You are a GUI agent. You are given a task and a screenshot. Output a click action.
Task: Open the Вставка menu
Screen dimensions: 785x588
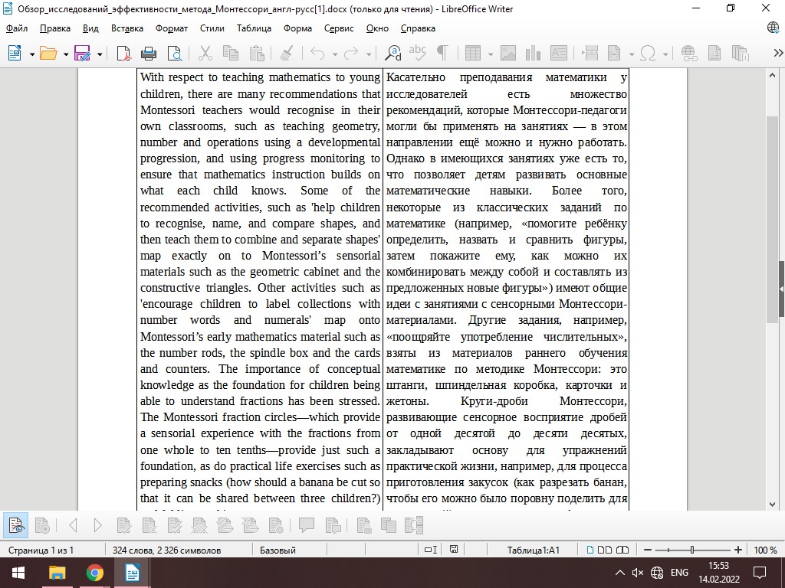point(127,28)
